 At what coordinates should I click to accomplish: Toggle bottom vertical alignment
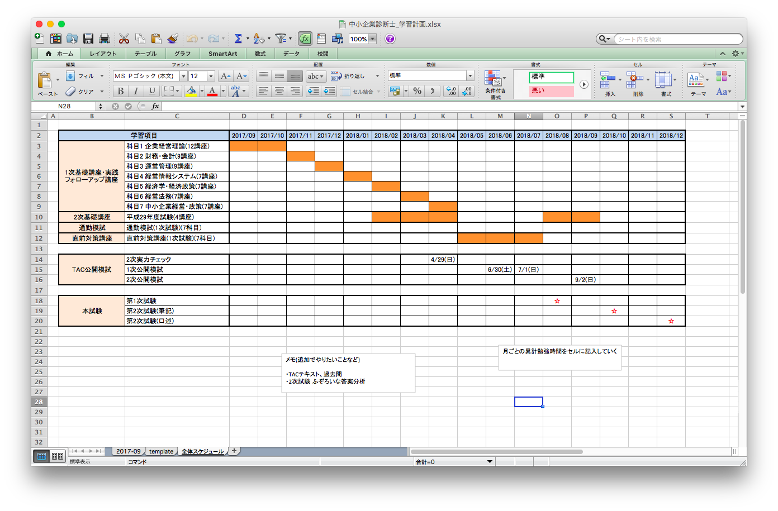(x=295, y=76)
